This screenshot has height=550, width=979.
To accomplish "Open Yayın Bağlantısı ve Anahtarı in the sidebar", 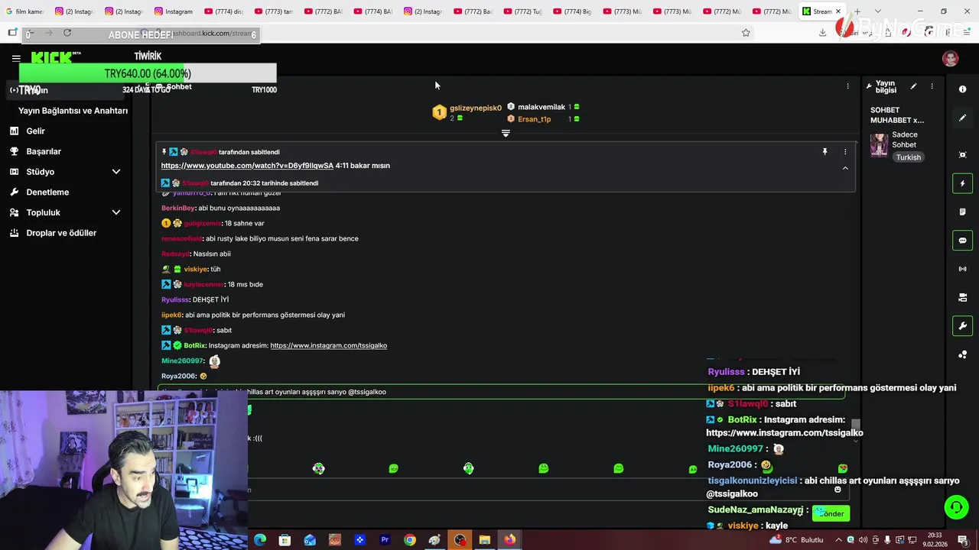I will coord(73,111).
